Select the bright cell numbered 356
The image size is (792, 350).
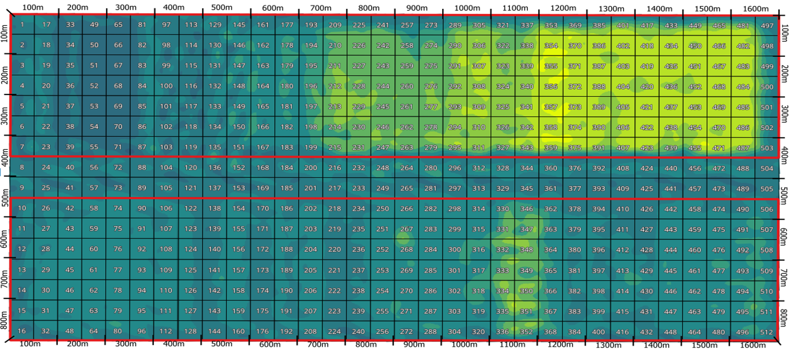[x=550, y=86]
